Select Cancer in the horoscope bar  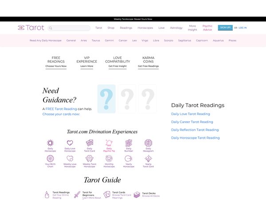point(123,40)
